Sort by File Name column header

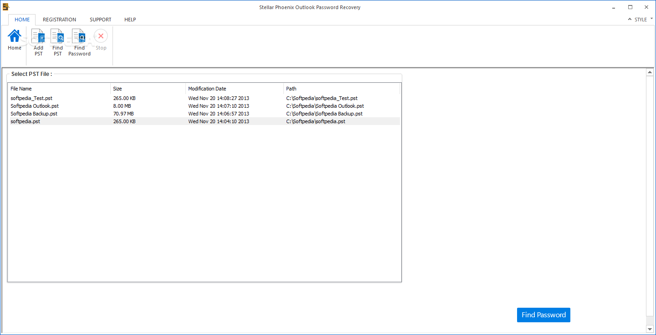click(60, 89)
